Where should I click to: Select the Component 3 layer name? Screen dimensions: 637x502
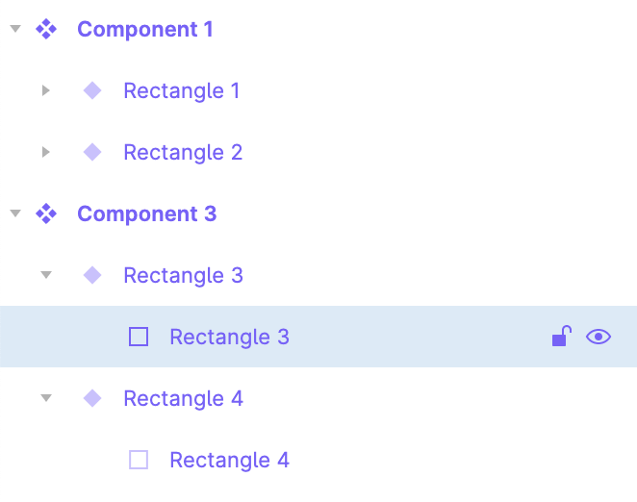[147, 214]
